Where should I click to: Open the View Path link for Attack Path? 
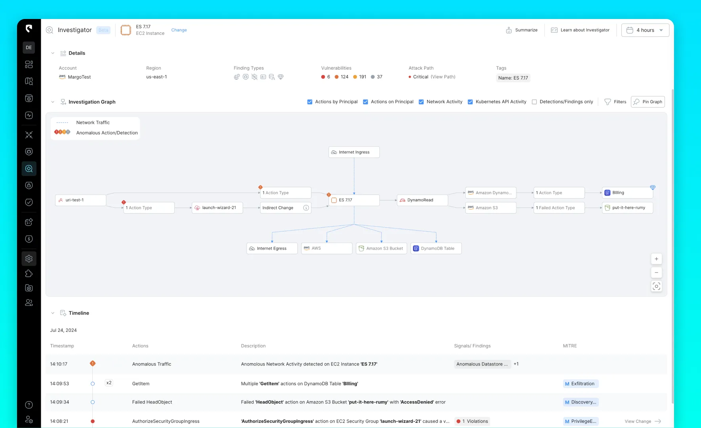coord(443,77)
